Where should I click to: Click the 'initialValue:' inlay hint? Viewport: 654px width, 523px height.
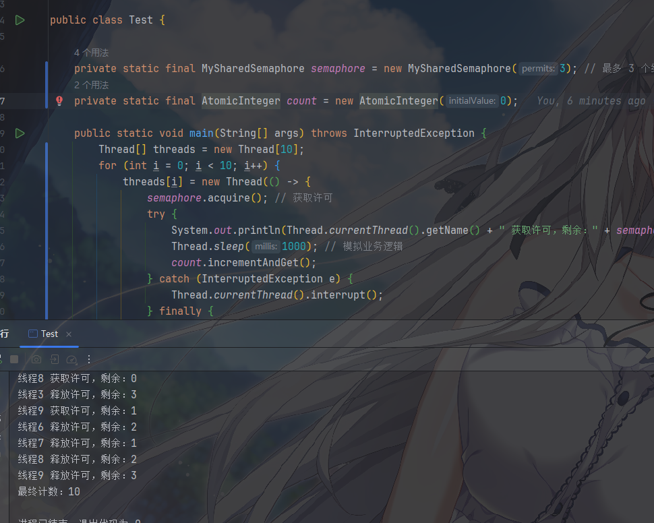(x=472, y=101)
